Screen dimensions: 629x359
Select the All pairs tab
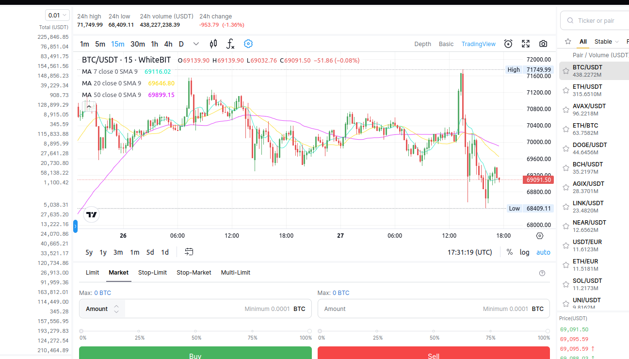(583, 42)
